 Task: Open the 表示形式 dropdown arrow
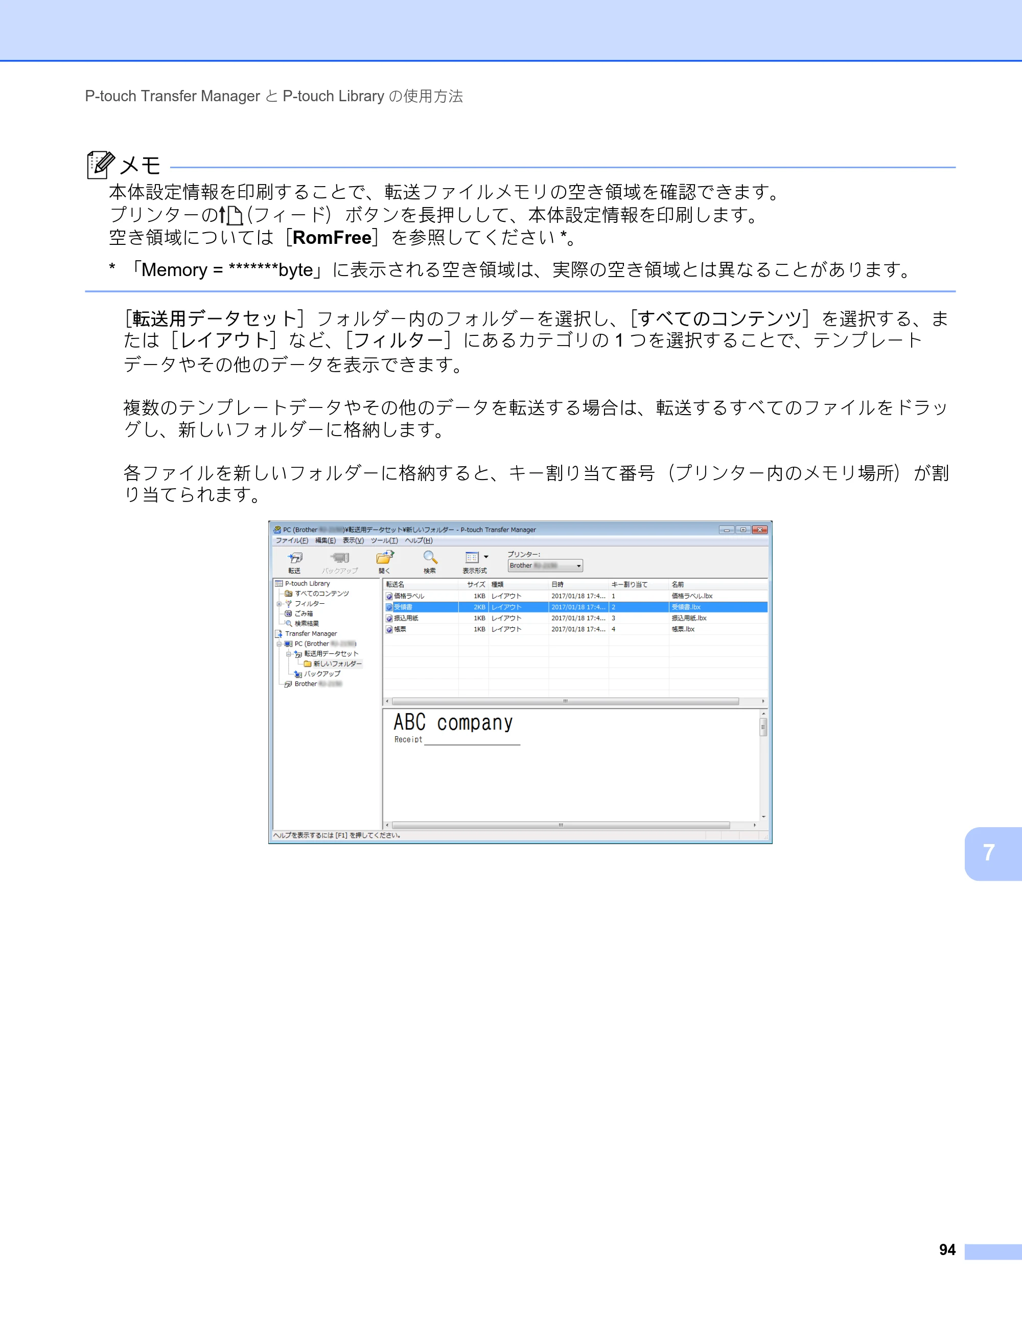tap(486, 557)
